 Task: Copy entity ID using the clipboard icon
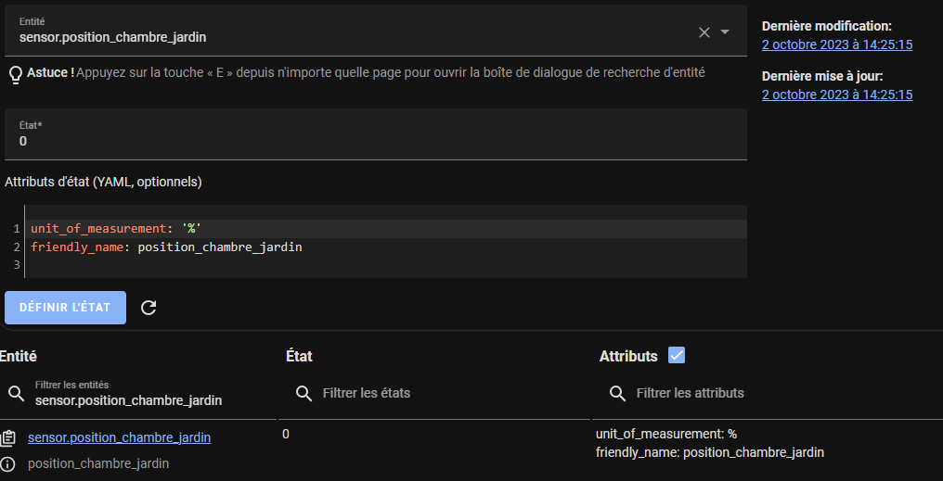pyautogui.click(x=7, y=438)
